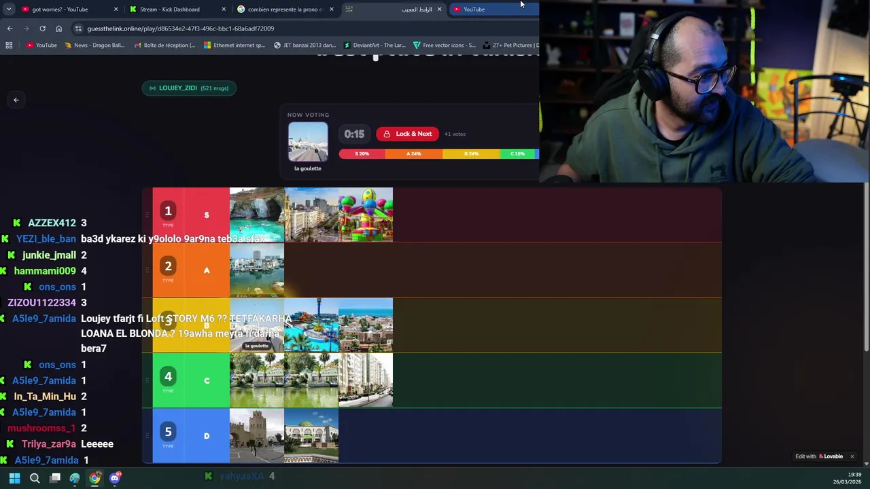The width and height of the screenshot is (870, 489).
Task: Open the tab search dropdown arrow
Action: click(x=8, y=10)
